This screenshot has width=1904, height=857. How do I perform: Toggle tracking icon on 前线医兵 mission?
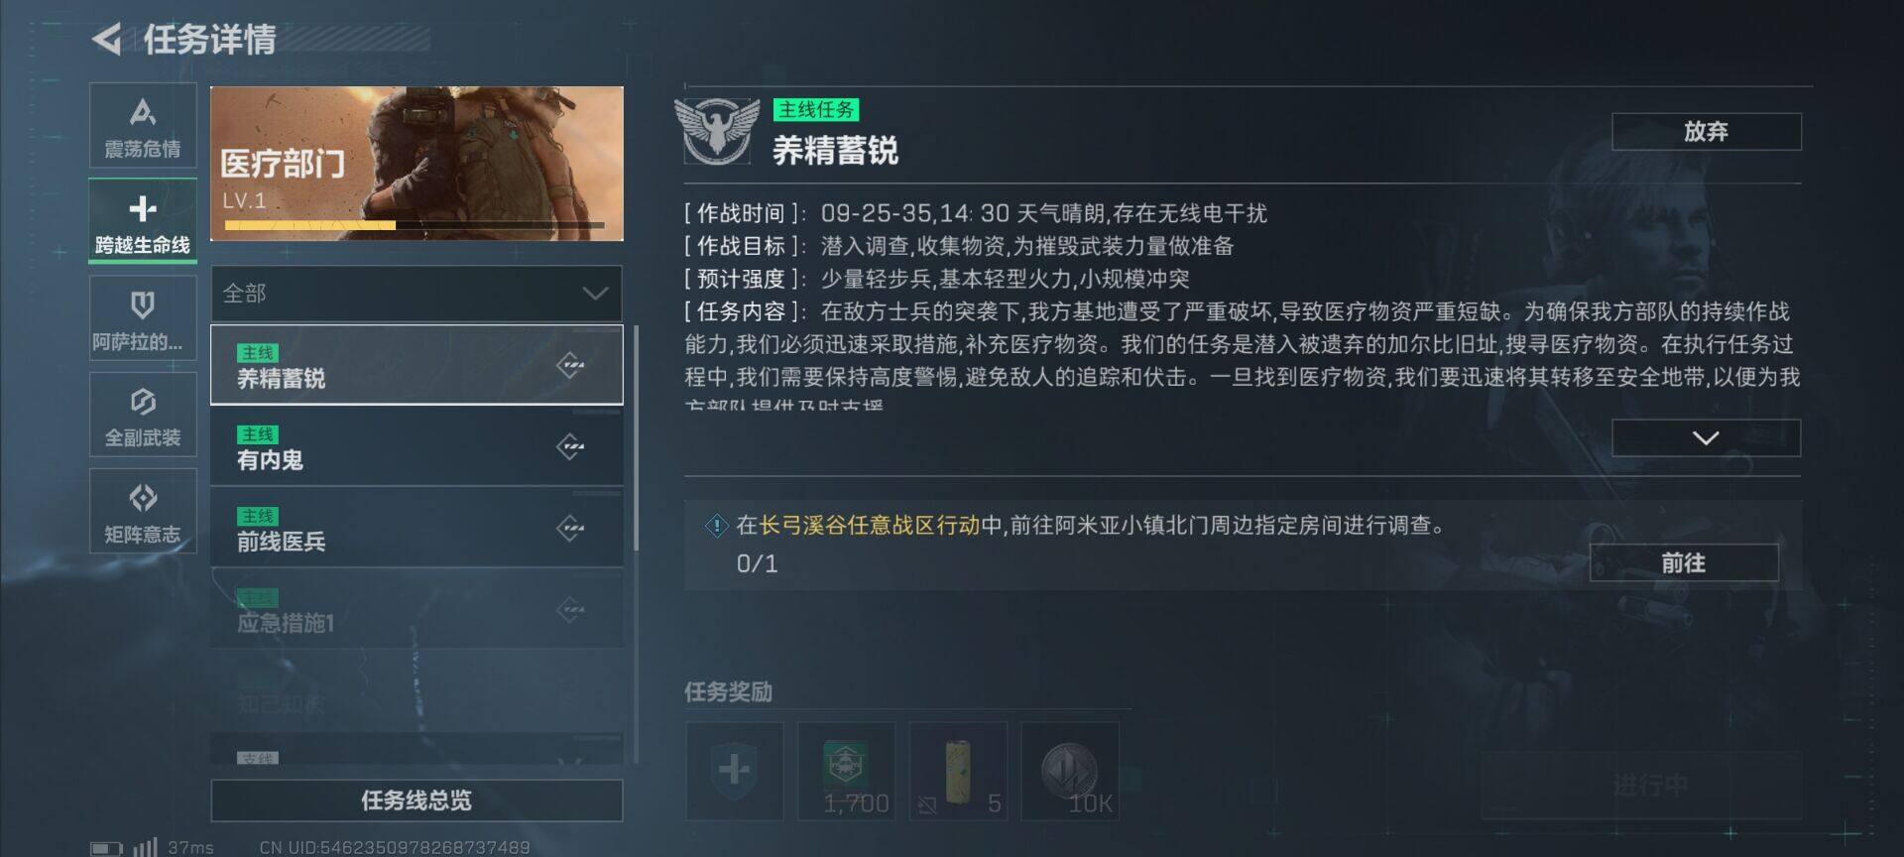click(570, 528)
